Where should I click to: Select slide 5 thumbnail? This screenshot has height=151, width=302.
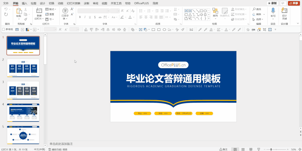pyautogui.click(x=23, y=135)
